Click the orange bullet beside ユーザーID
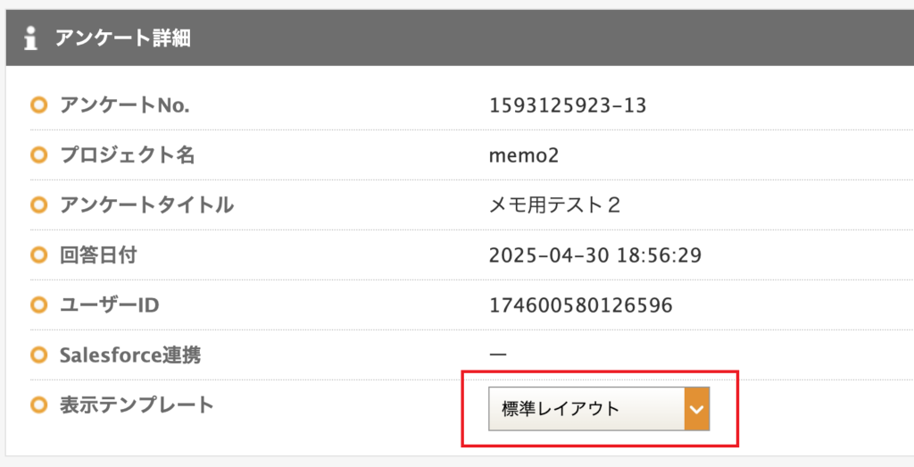The height and width of the screenshot is (467, 914). (37, 305)
